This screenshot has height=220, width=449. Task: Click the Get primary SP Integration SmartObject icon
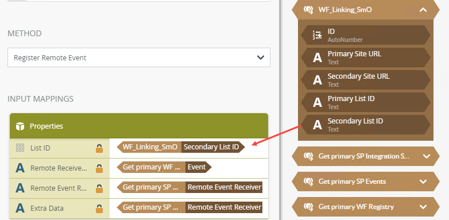pyautogui.click(x=308, y=156)
